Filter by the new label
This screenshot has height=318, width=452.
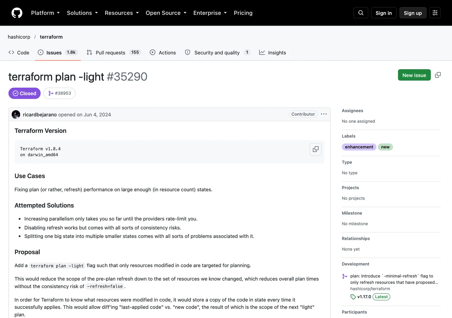pyautogui.click(x=385, y=147)
